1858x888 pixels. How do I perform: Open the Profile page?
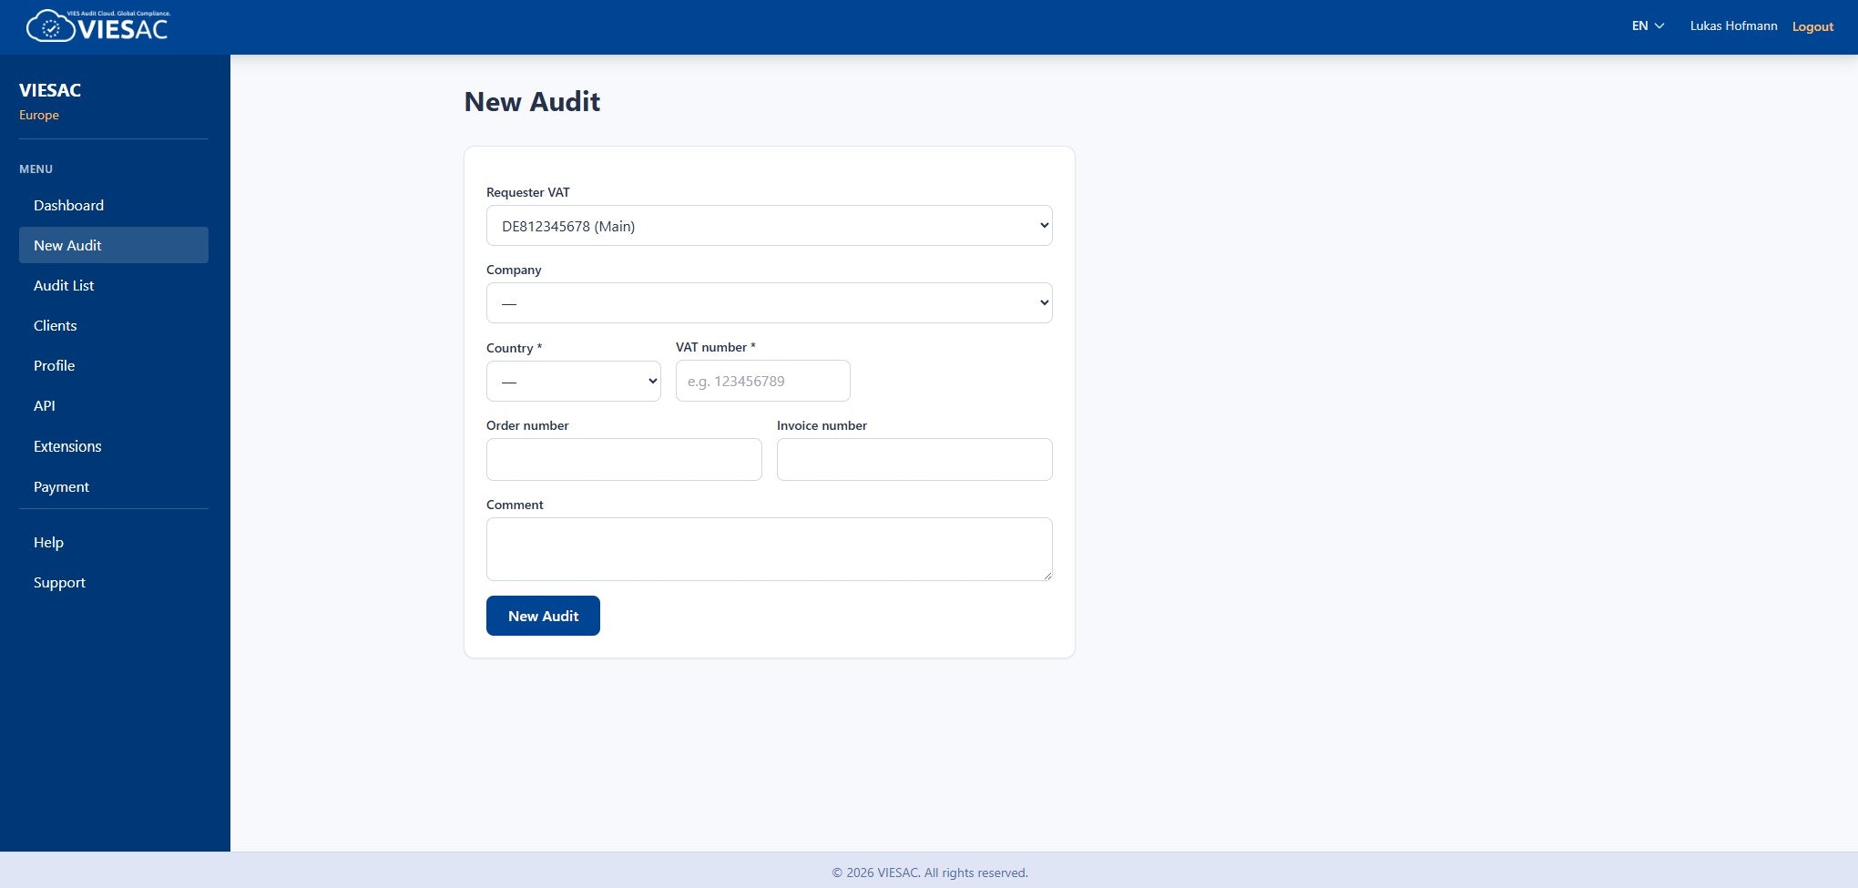pyautogui.click(x=54, y=365)
